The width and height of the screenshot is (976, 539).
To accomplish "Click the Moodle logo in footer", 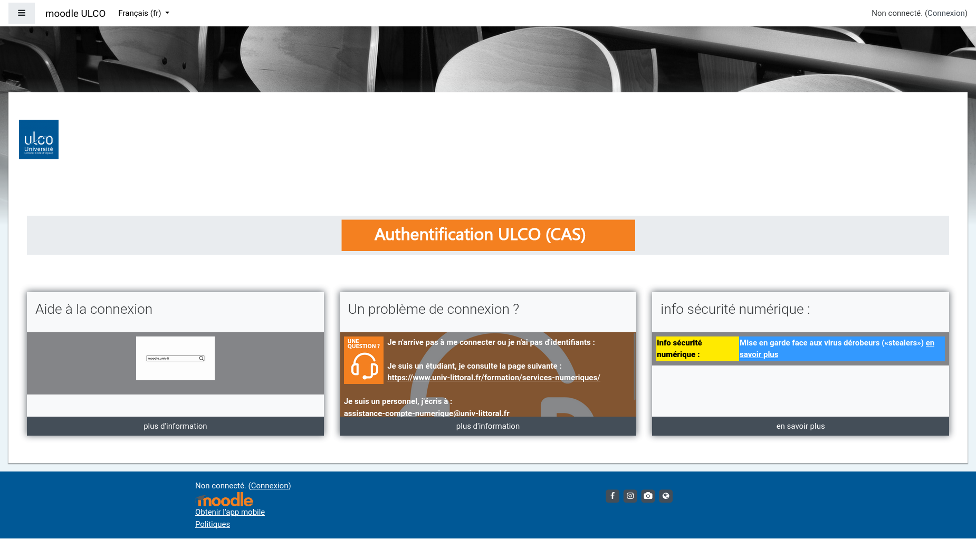I will pyautogui.click(x=224, y=499).
